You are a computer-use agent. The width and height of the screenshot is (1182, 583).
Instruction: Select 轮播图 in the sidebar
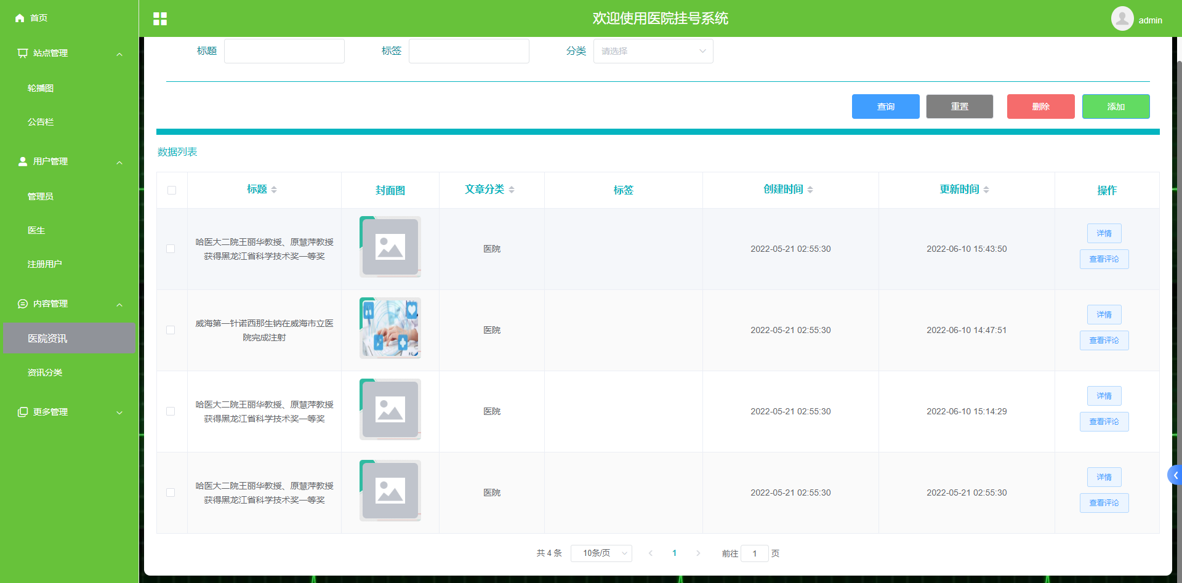(x=40, y=88)
